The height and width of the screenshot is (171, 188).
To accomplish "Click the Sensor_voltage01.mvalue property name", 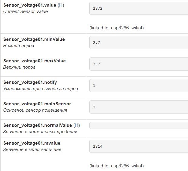I will [x=32, y=143].
